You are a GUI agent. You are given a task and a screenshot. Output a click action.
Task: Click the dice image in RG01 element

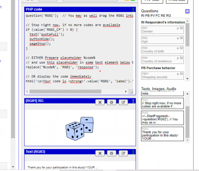click(x=80, y=128)
